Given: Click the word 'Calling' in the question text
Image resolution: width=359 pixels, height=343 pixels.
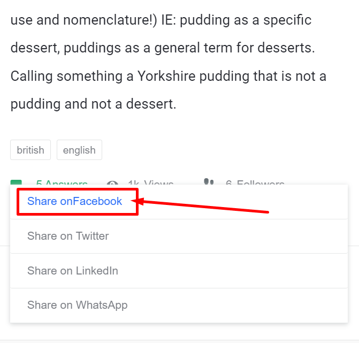Looking at the screenshot, I should point(32,76).
